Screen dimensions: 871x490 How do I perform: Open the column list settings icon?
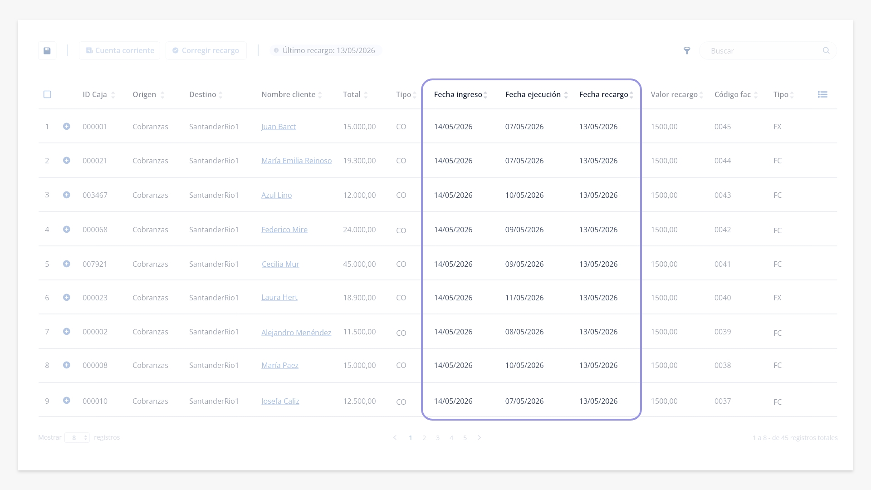coord(822,94)
